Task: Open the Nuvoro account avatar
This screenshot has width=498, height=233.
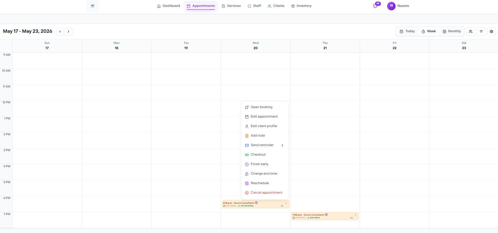Action: click(391, 6)
